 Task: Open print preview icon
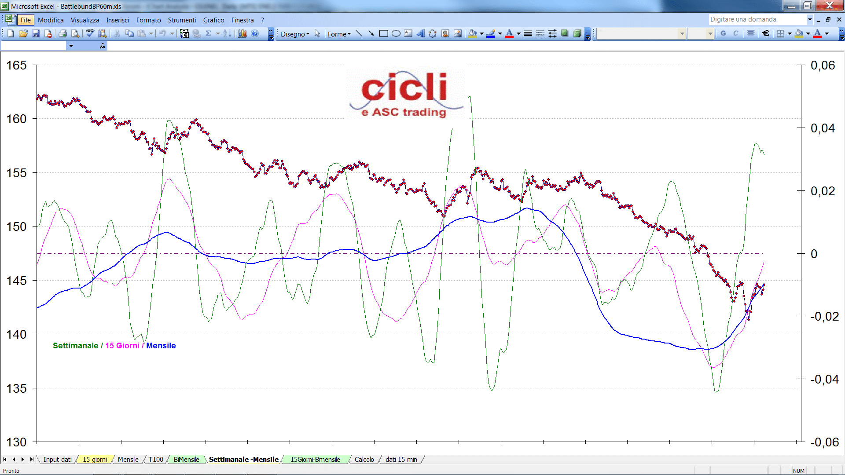(75, 33)
